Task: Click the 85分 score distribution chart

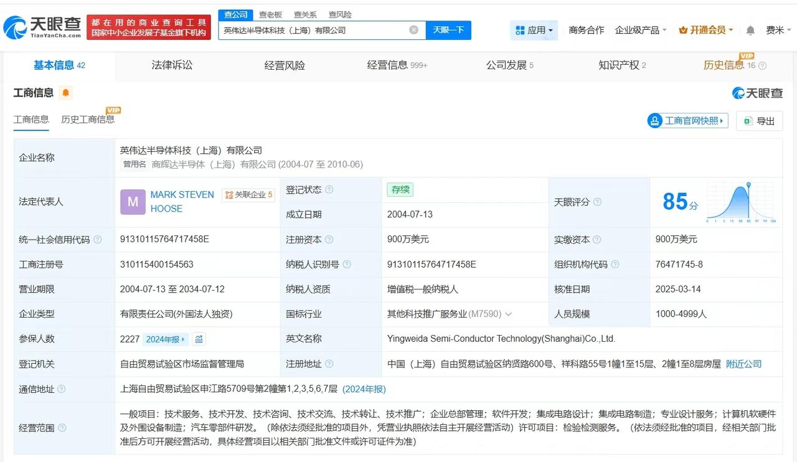Action: coord(740,202)
